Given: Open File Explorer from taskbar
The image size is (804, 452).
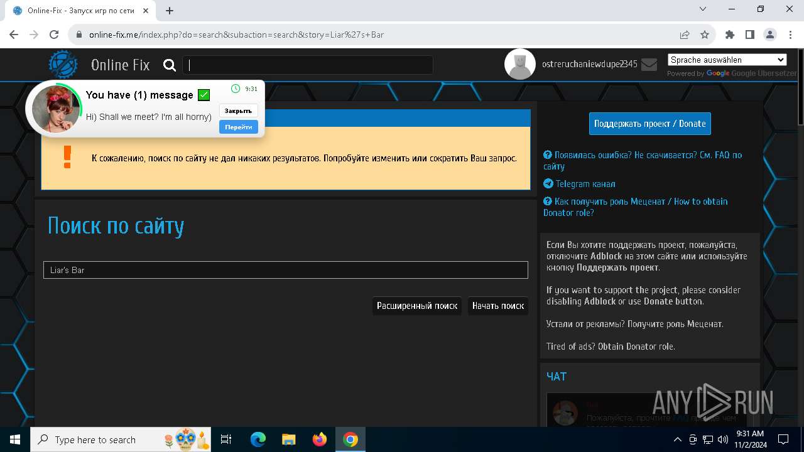Looking at the screenshot, I should coord(288,439).
